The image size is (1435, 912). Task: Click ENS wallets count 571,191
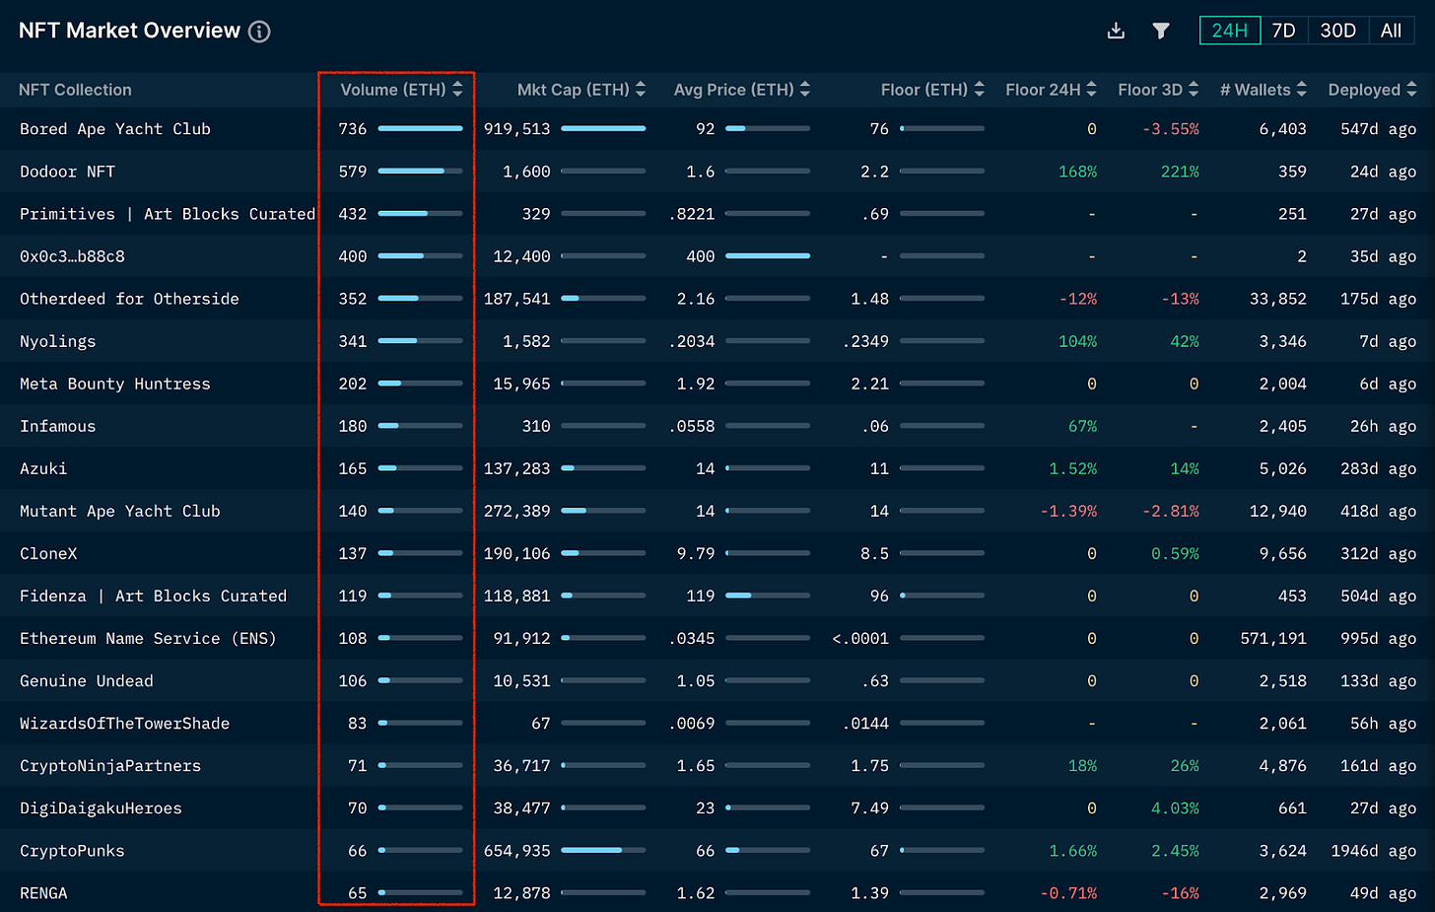(x=1273, y=638)
